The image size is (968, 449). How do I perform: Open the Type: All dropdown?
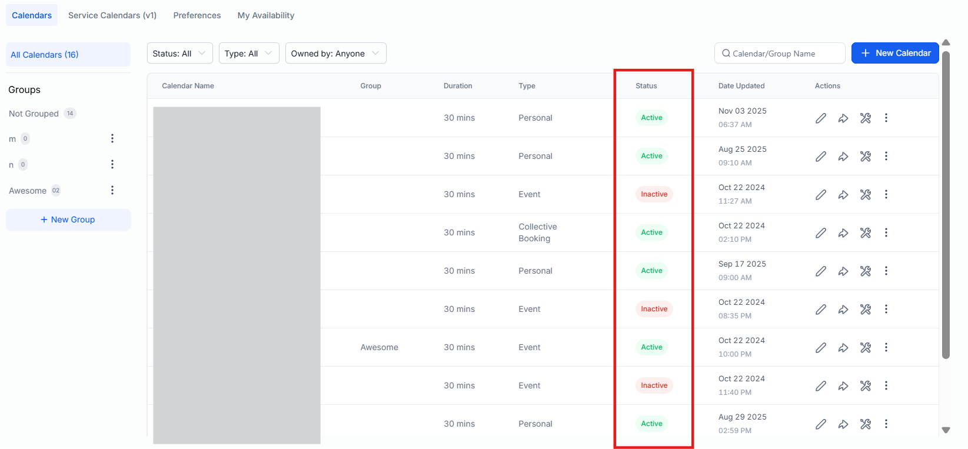[248, 54]
